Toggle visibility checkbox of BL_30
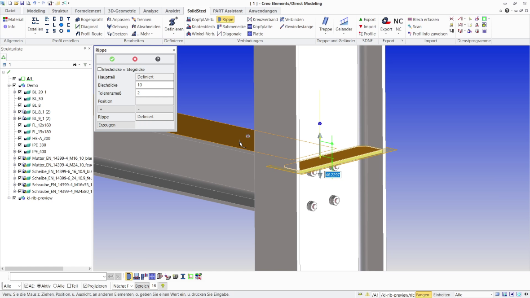 20,99
